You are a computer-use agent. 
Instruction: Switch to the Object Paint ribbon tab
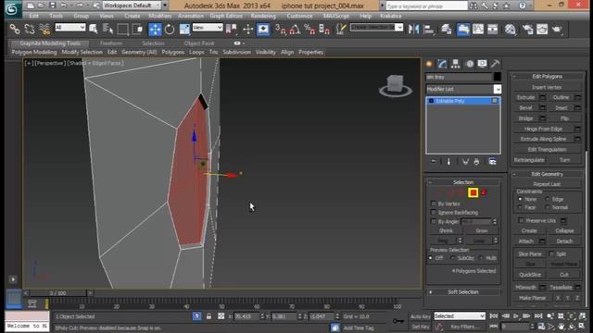(x=199, y=43)
